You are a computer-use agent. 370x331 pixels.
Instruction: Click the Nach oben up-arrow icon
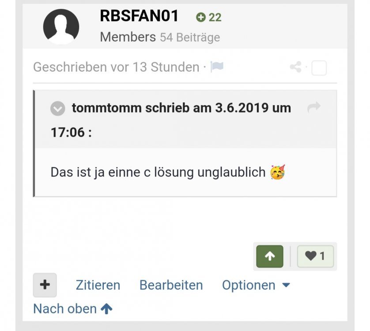coord(107,308)
